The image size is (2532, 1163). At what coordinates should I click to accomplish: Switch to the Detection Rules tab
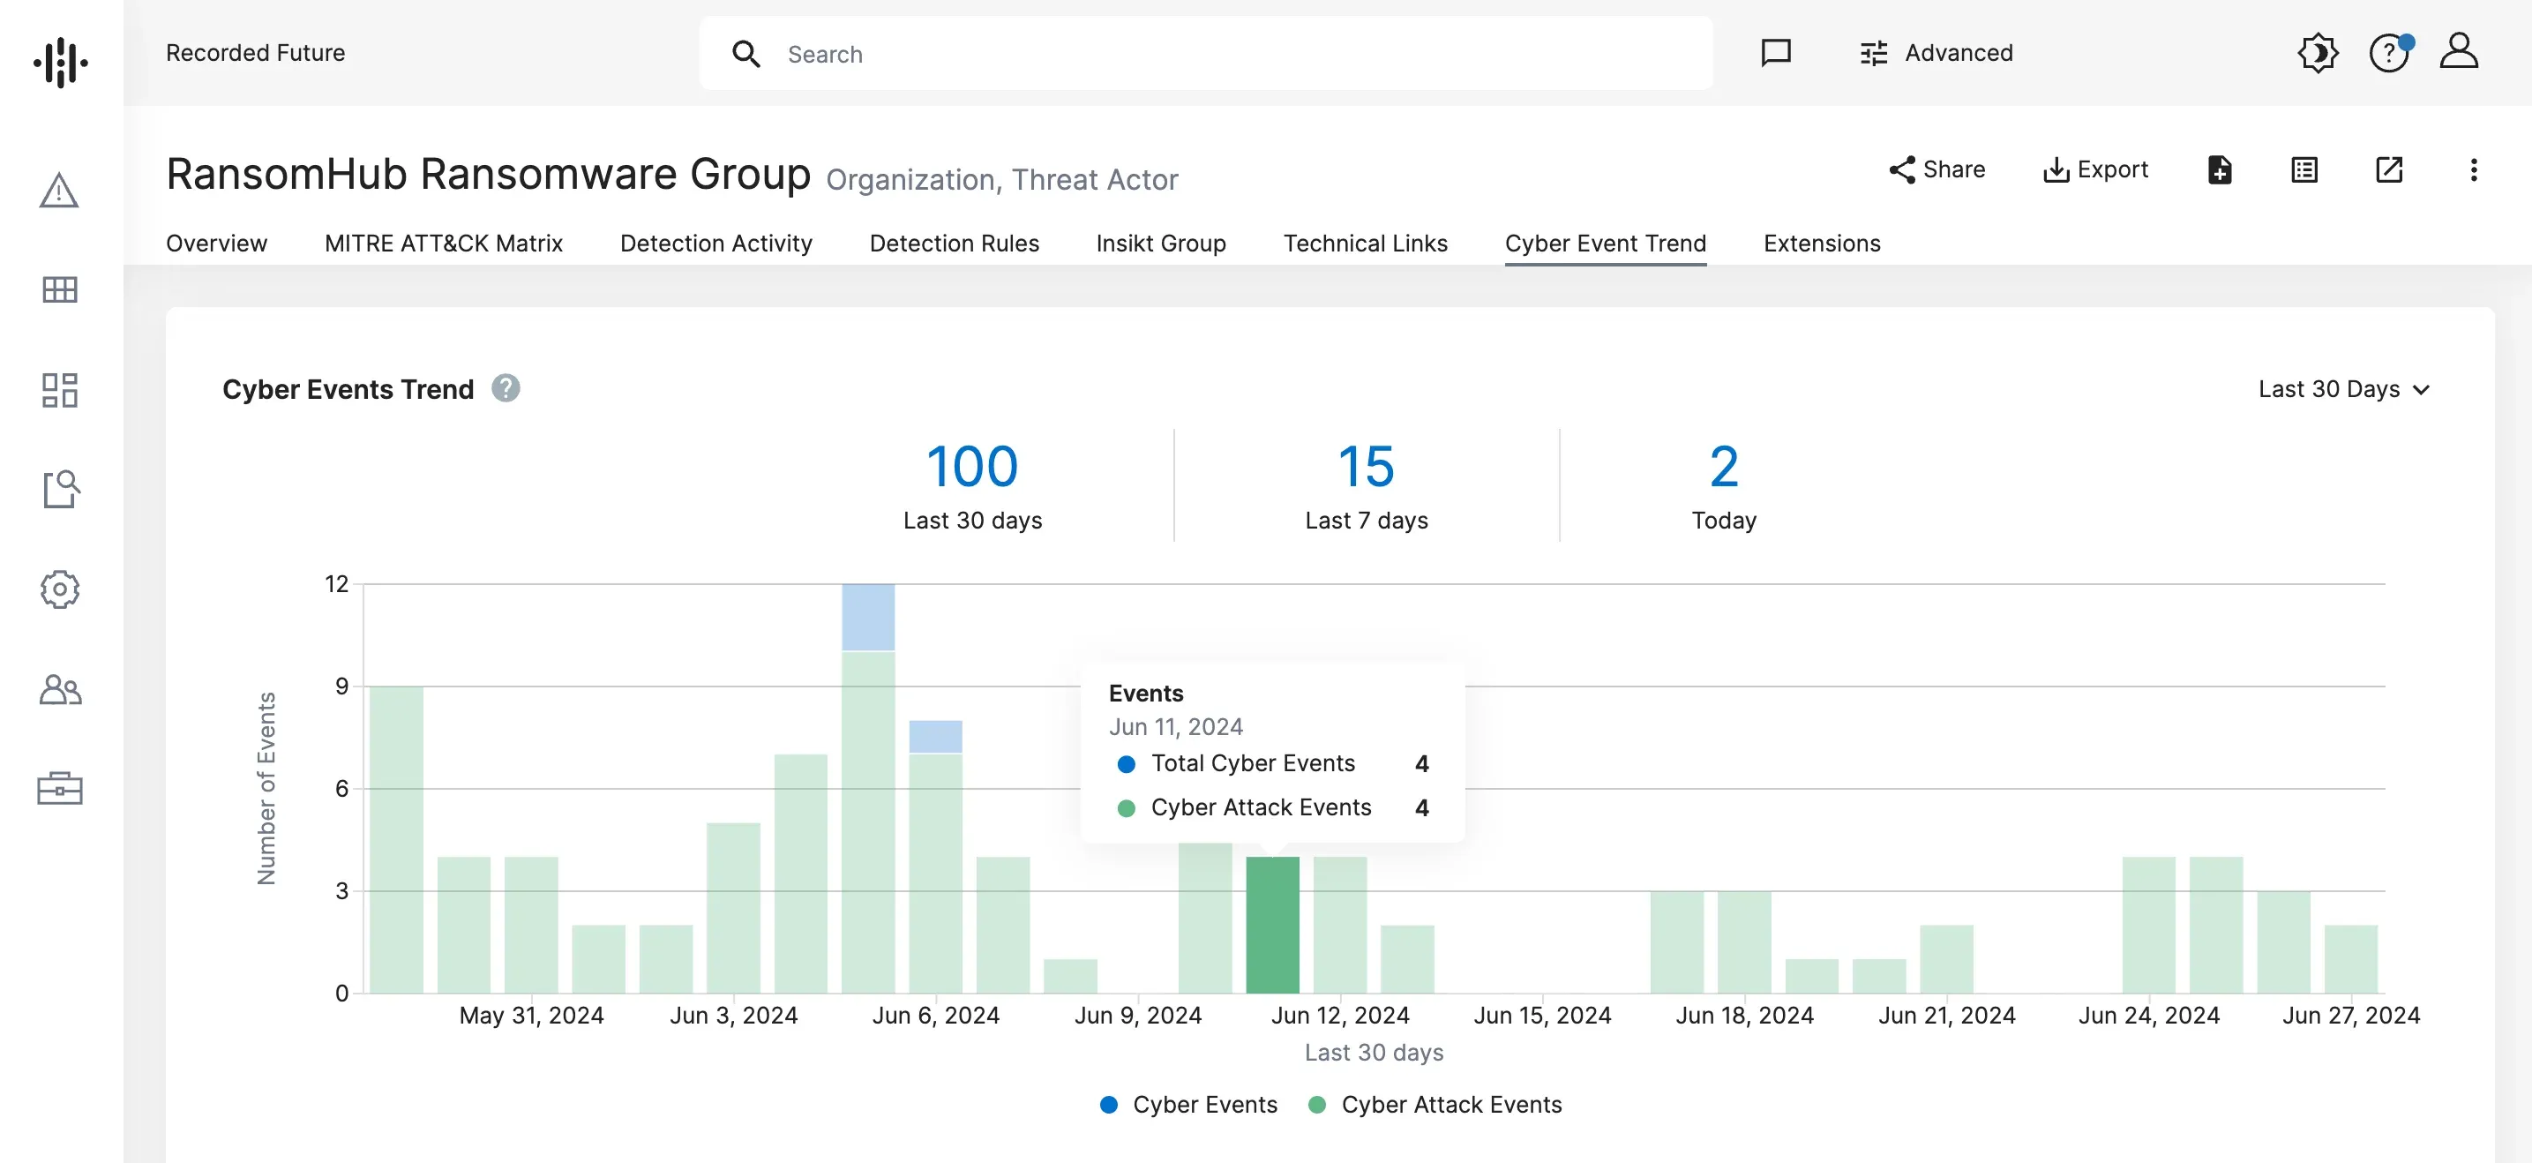[x=954, y=243]
